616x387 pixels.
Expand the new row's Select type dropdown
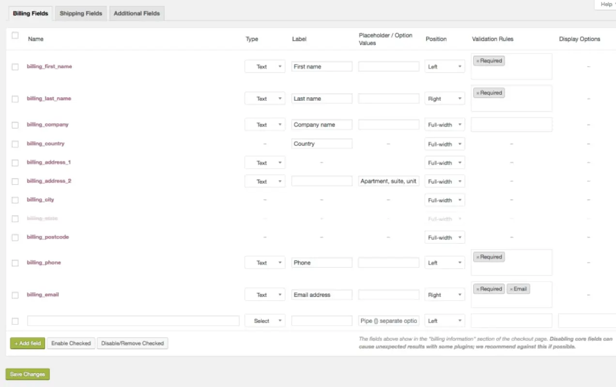[x=264, y=321]
